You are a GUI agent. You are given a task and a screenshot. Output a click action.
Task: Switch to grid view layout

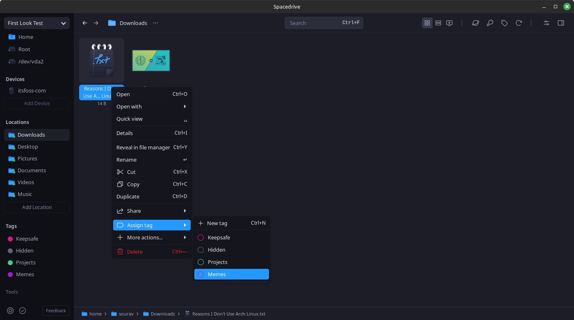(x=427, y=23)
